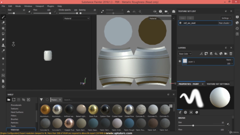
Task: Toggle lazy mouse icon
Action: coord(102,12)
